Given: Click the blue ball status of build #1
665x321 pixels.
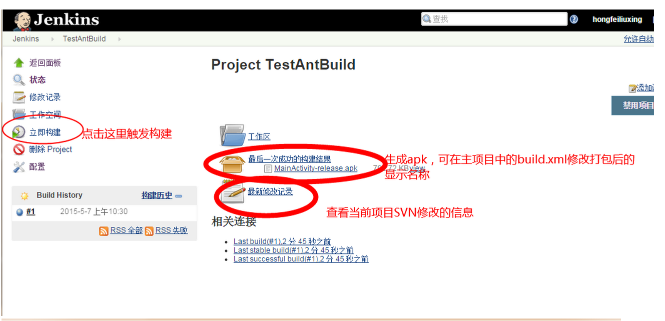Looking at the screenshot, I should coord(20,212).
